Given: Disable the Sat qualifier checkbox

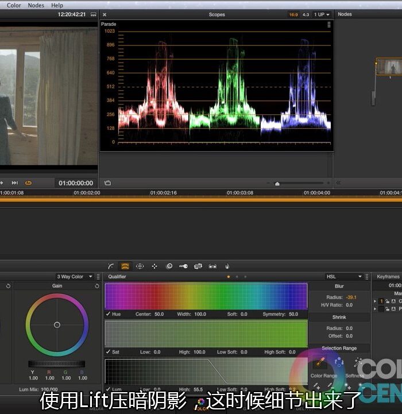Looking at the screenshot, I should pos(108,352).
